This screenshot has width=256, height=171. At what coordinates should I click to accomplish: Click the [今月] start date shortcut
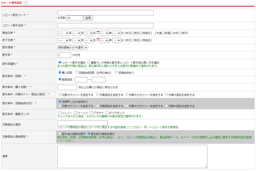[x=176, y=33]
